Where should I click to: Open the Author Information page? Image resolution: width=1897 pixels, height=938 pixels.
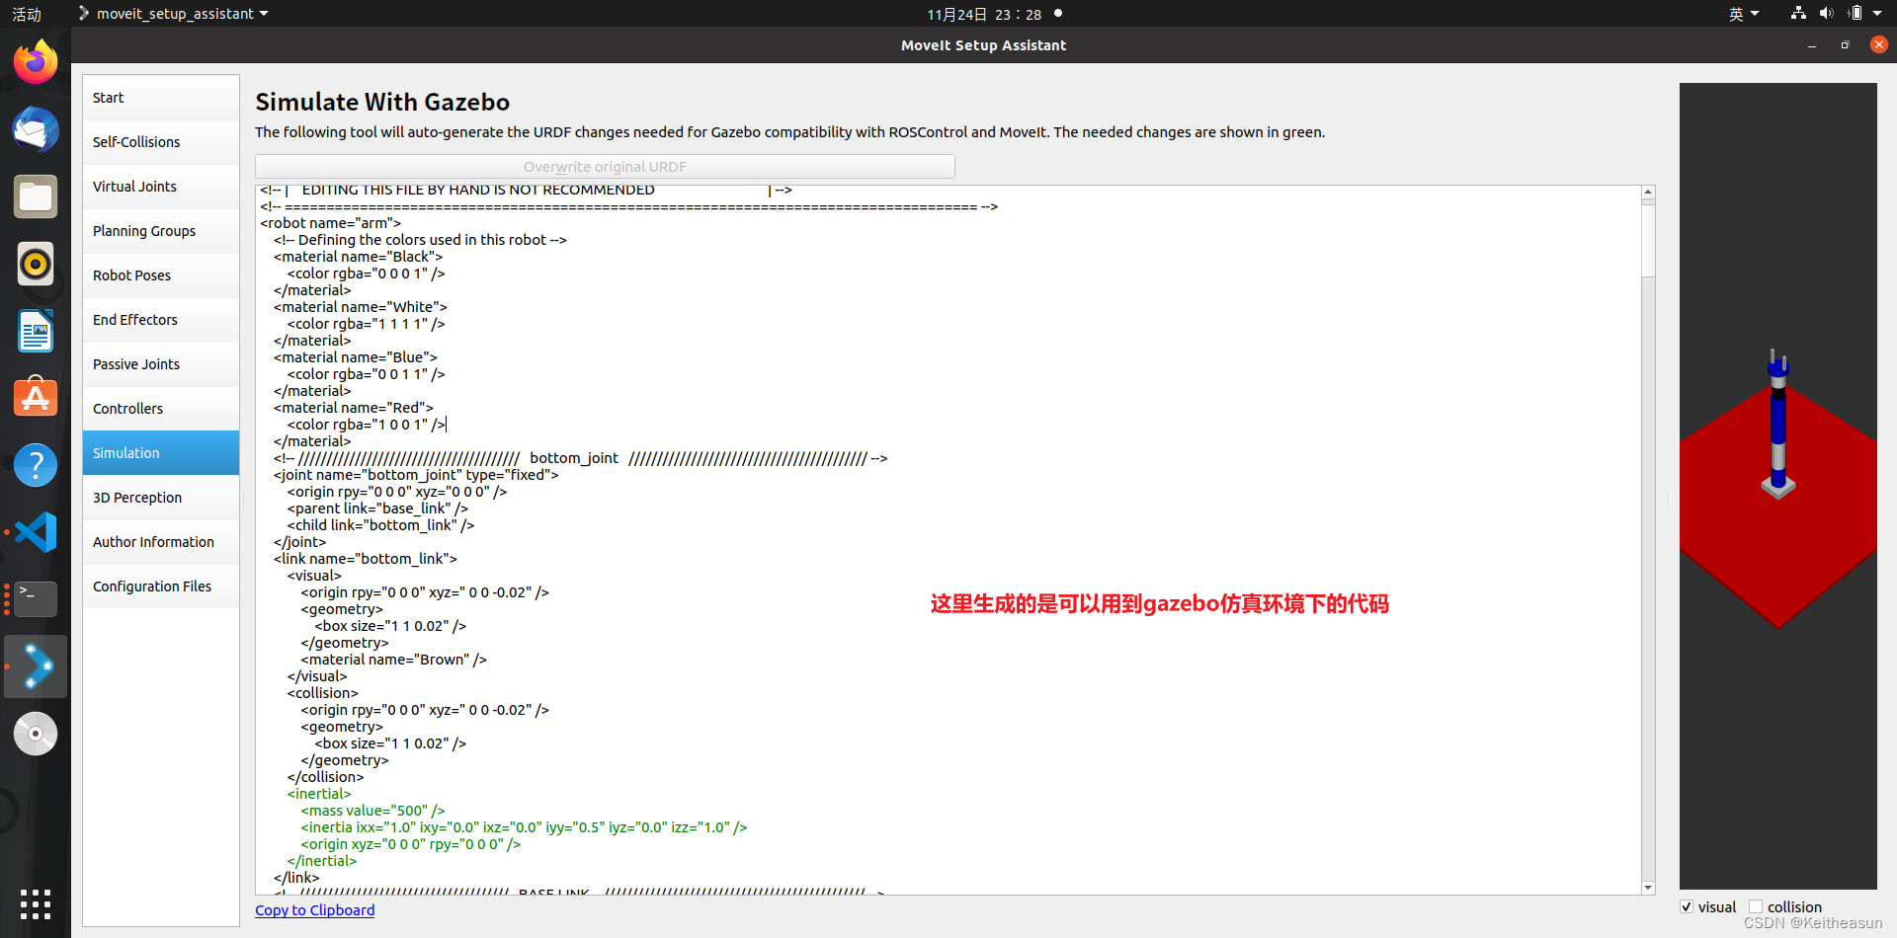pos(161,542)
